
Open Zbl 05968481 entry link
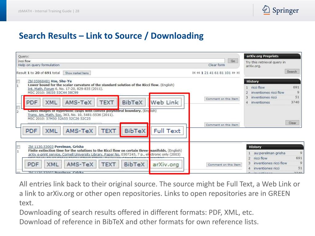[x=39, y=81]
